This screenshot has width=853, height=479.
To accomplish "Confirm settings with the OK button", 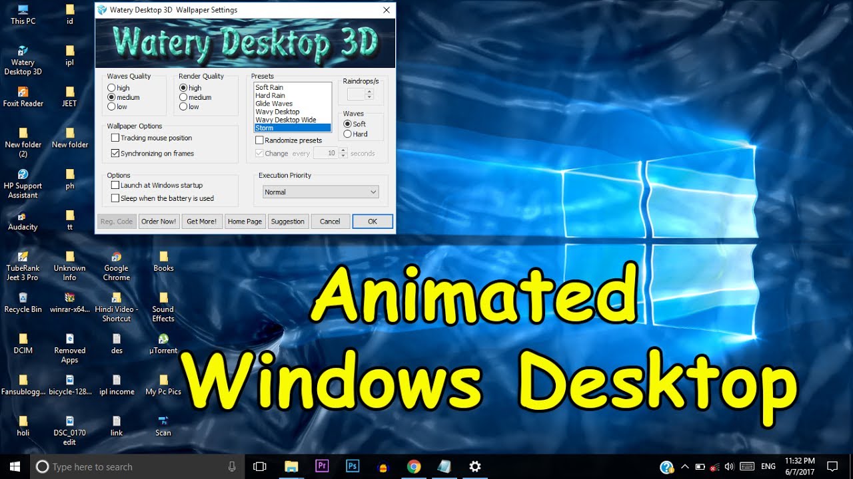I will point(373,222).
